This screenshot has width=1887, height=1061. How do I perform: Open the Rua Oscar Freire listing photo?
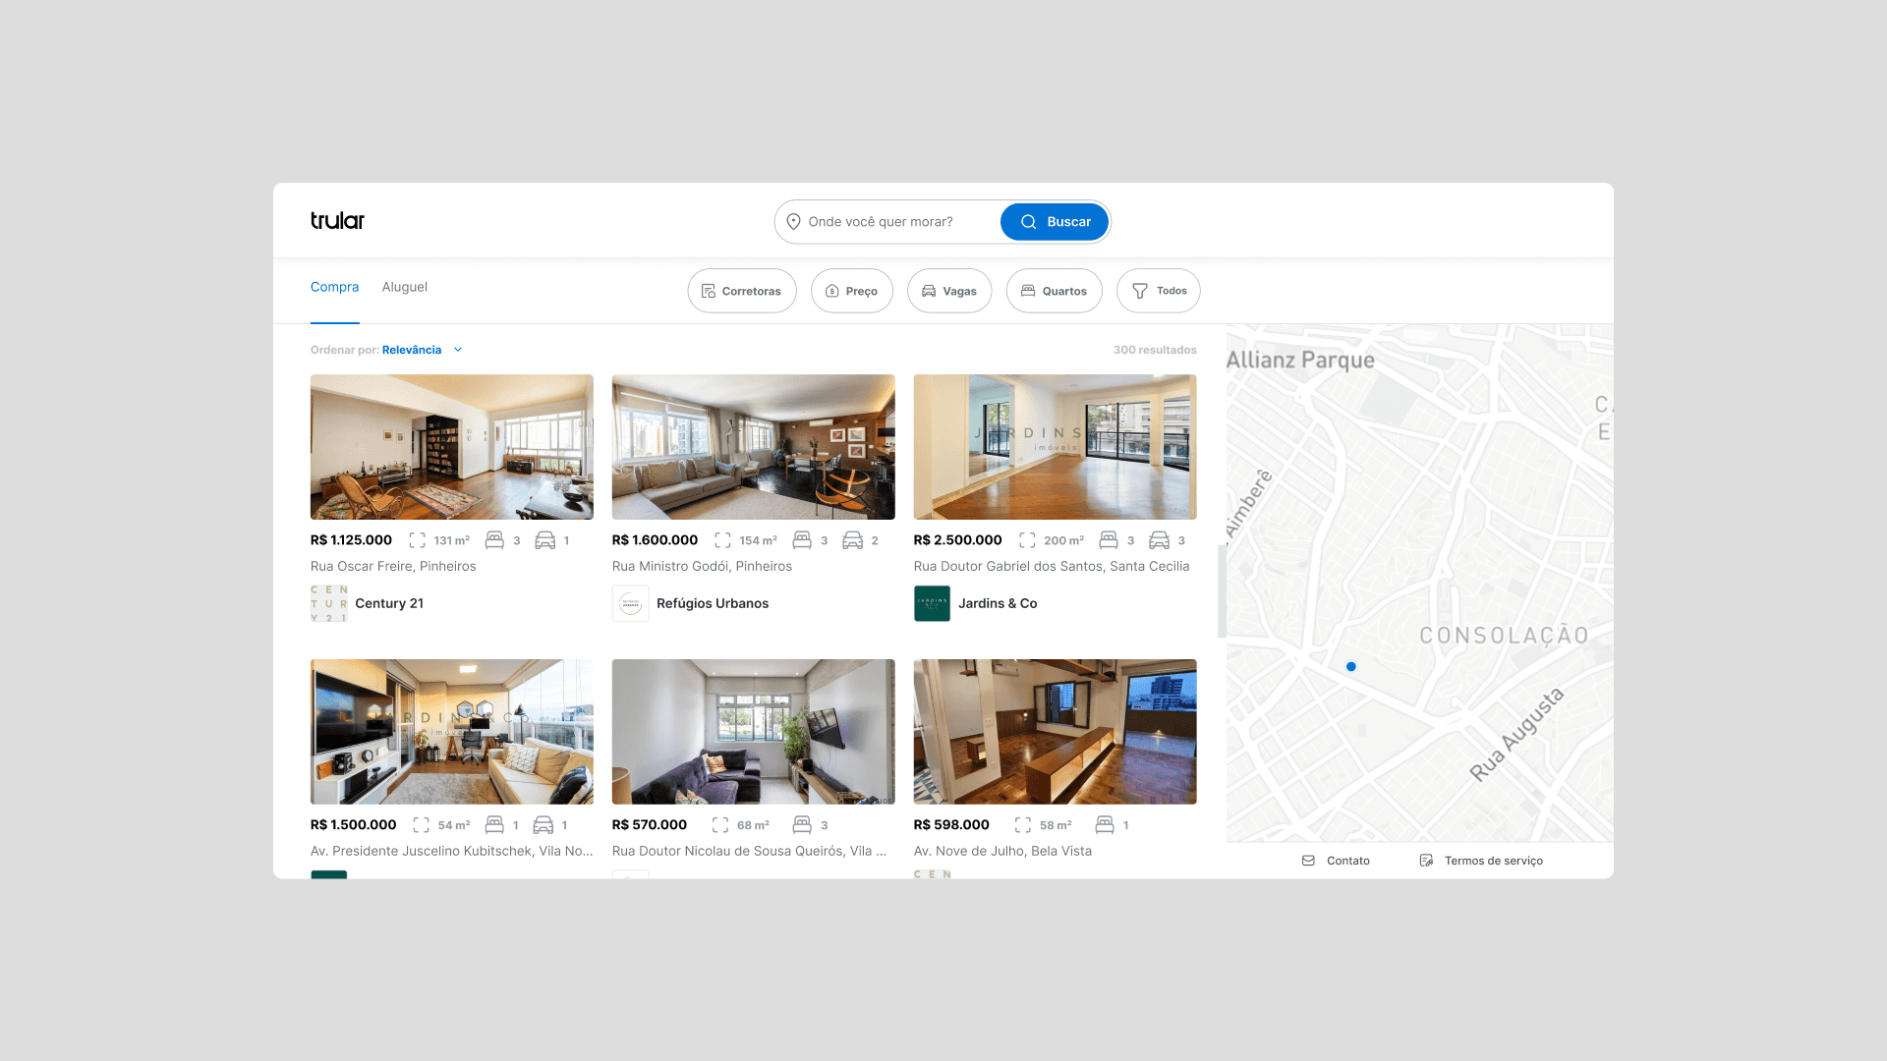pyautogui.click(x=451, y=447)
